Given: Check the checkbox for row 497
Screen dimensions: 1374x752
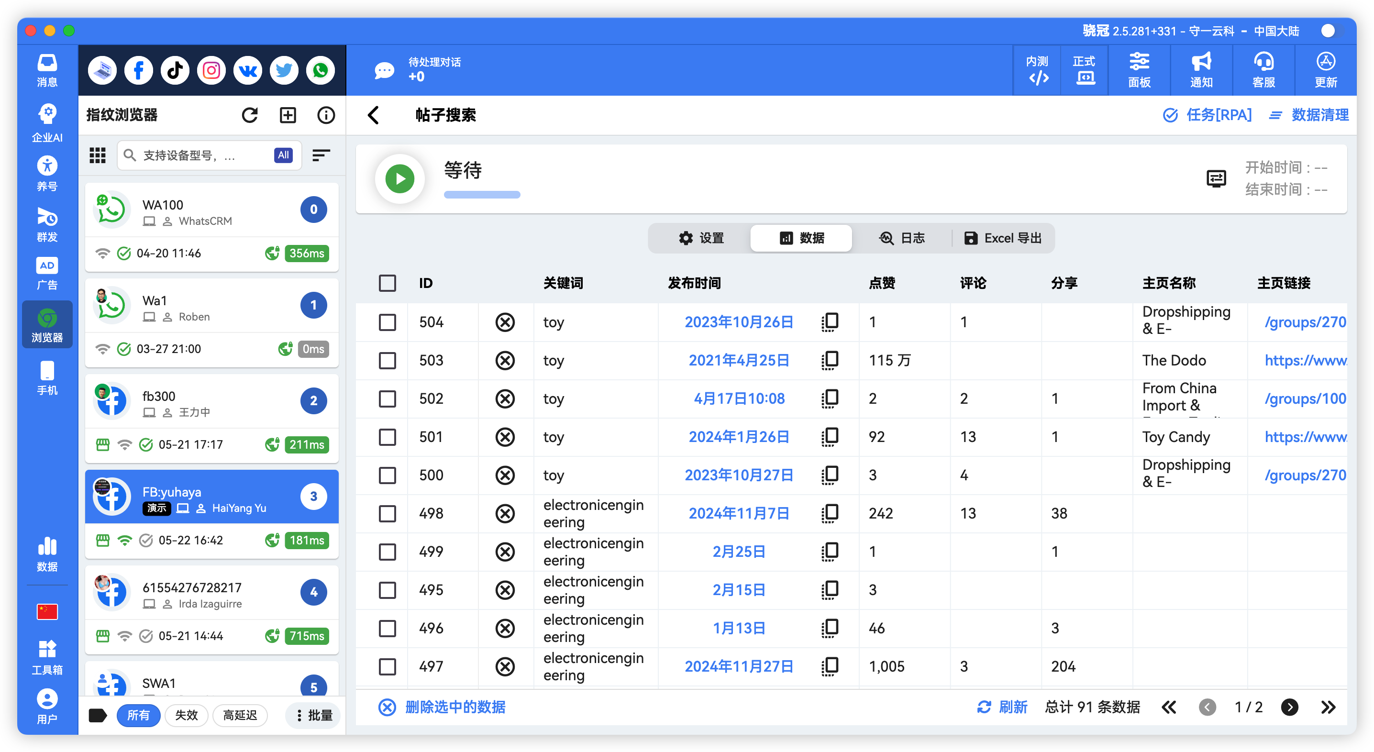Looking at the screenshot, I should (387, 666).
